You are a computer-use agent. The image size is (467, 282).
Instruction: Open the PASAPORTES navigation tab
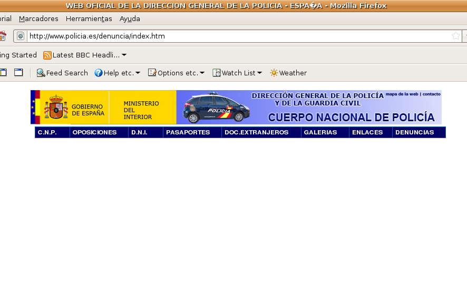(x=192, y=132)
